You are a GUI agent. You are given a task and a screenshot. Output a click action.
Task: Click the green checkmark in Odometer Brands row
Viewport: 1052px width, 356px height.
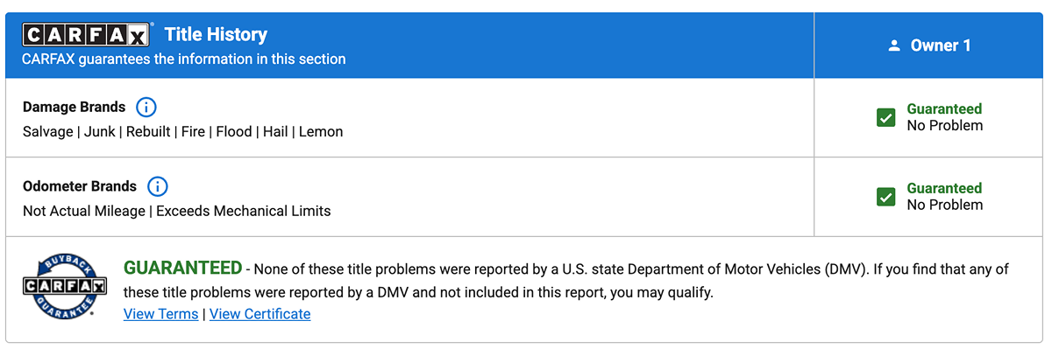pyautogui.click(x=885, y=196)
